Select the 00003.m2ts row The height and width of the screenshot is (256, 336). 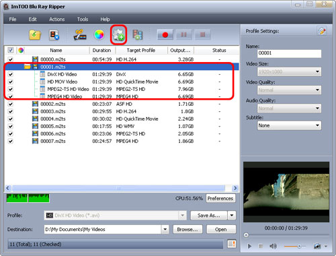122,111
